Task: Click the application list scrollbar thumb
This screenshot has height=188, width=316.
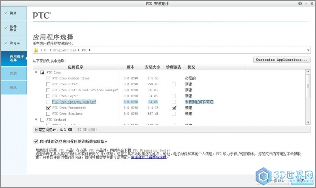Action: click(x=308, y=86)
